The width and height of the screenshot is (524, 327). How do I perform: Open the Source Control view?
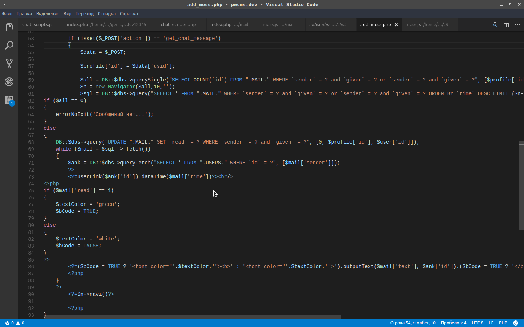click(x=9, y=64)
